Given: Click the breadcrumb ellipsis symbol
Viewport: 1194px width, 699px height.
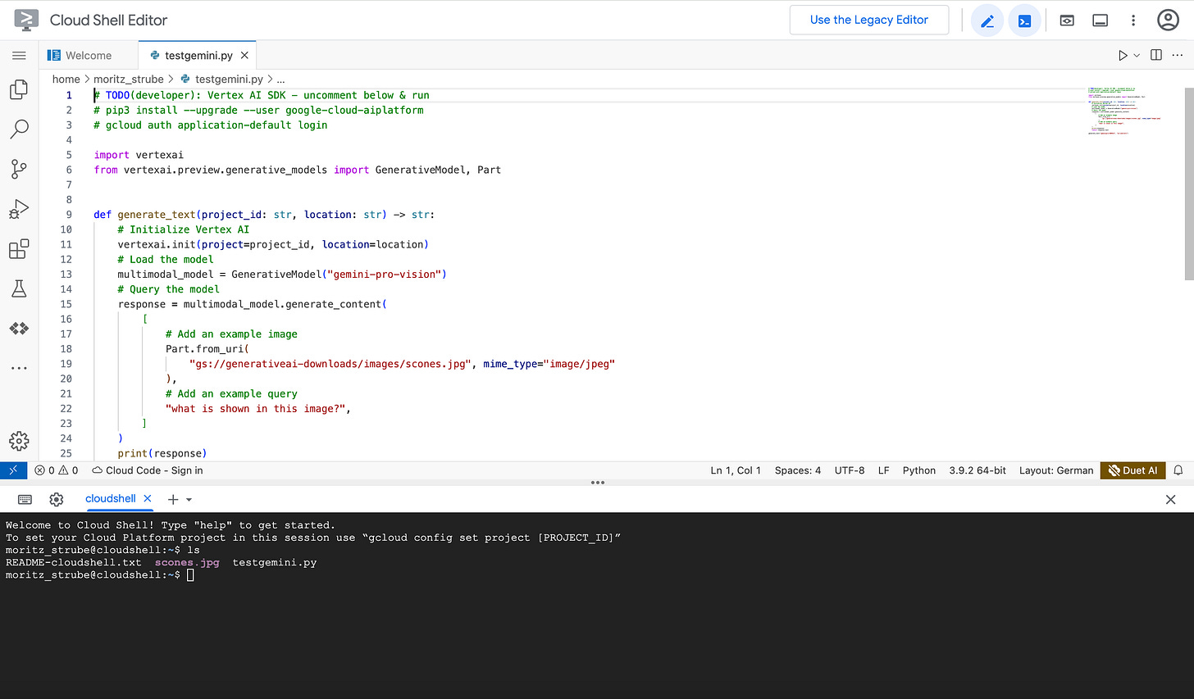Looking at the screenshot, I should click(x=281, y=79).
